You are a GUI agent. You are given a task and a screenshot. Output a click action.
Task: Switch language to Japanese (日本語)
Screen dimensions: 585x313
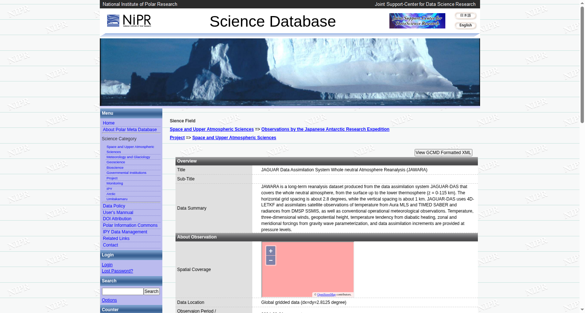coord(465,15)
